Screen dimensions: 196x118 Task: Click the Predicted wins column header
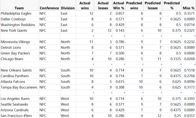(134, 5)
